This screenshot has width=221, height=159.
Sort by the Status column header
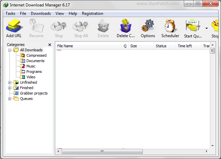click(165, 46)
